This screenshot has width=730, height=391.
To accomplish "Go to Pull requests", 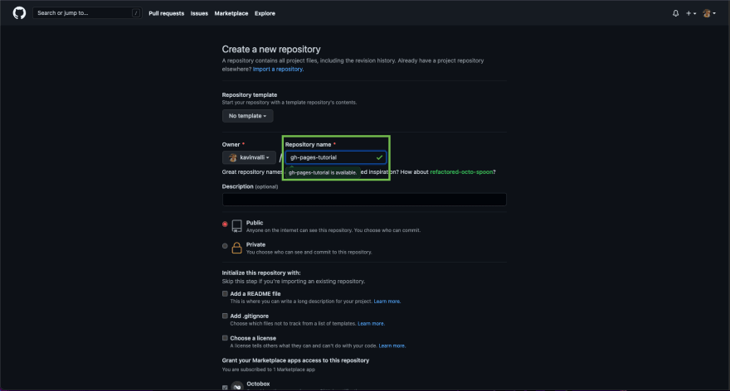I will (x=166, y=13).
